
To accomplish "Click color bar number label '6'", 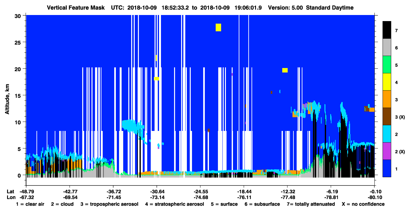I will (396, 48).
